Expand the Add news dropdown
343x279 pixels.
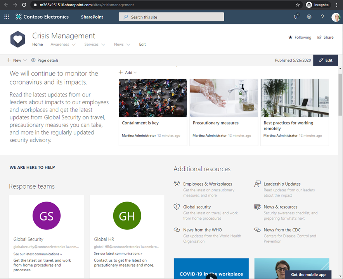pos(128,72)
